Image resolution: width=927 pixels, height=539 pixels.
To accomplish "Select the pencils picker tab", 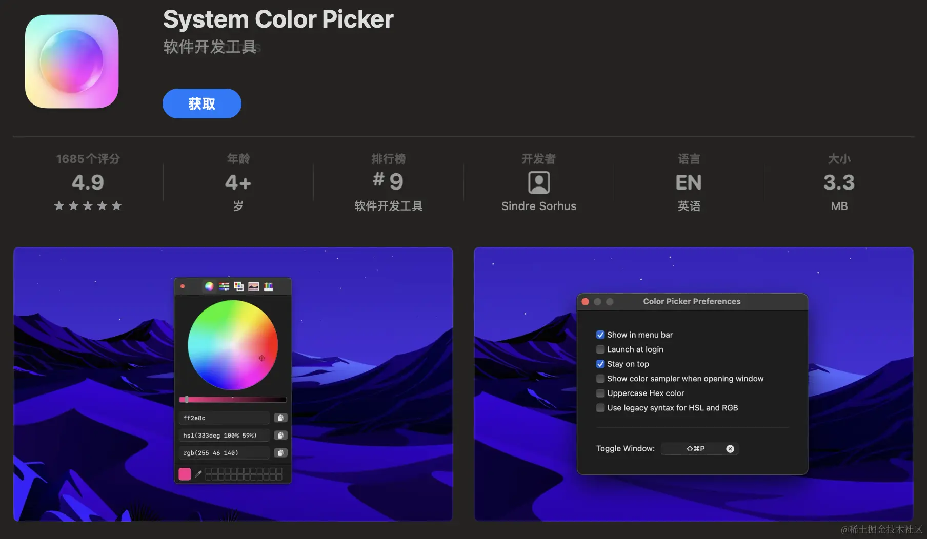I will (x=268, y=286).
